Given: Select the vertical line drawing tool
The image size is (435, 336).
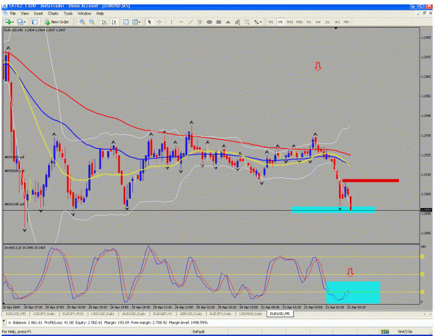Looking at the screenshot, I should [171, 22].
